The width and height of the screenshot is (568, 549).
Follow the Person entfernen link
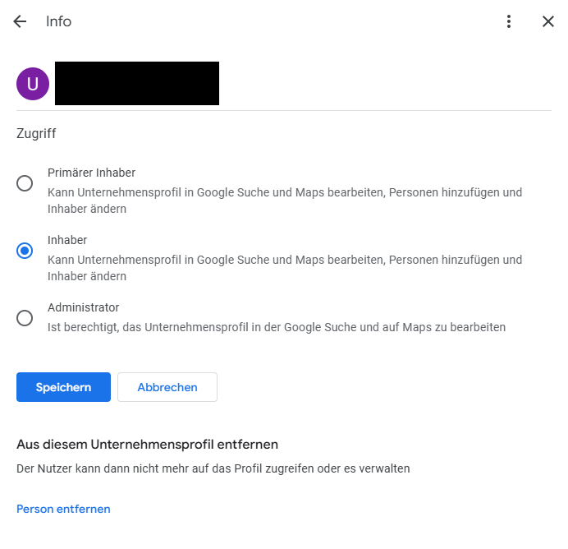click(63, 509)
